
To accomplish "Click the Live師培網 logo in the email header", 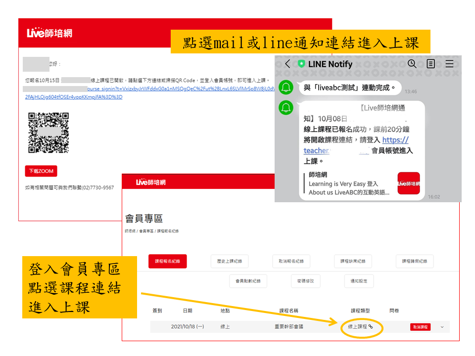I will tap(49, 33).
